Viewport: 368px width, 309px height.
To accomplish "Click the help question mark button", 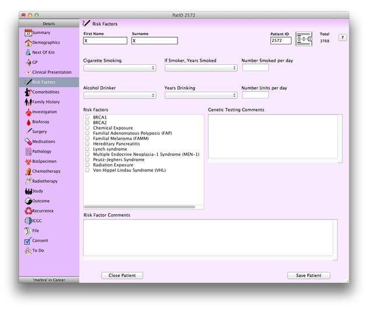I will point(342,37).
